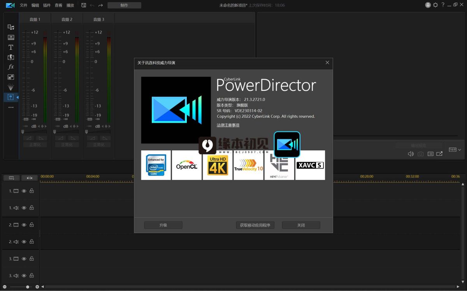Zoom out timeline with minus icon

(5, 287)
